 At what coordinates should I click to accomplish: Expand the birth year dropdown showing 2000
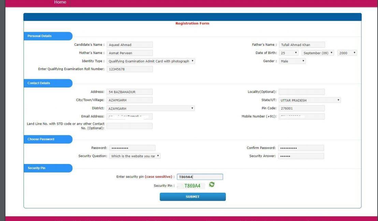[347, 53]
